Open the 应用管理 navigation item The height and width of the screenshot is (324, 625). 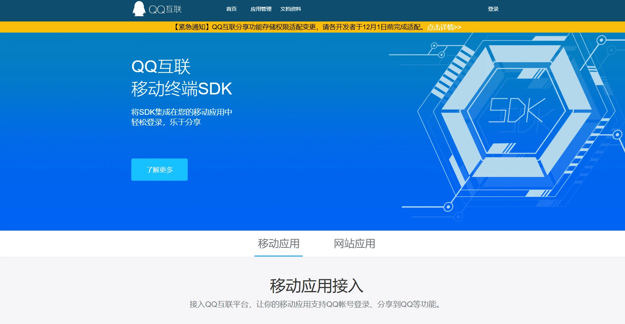point(261,9)
